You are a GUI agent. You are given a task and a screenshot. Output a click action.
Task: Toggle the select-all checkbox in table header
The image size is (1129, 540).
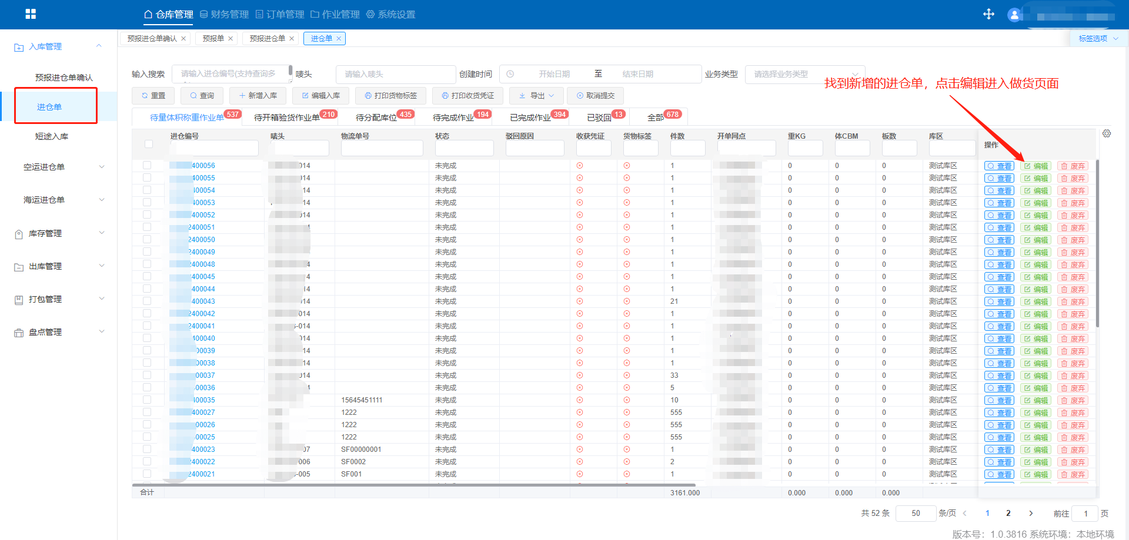tap(149, 144)
